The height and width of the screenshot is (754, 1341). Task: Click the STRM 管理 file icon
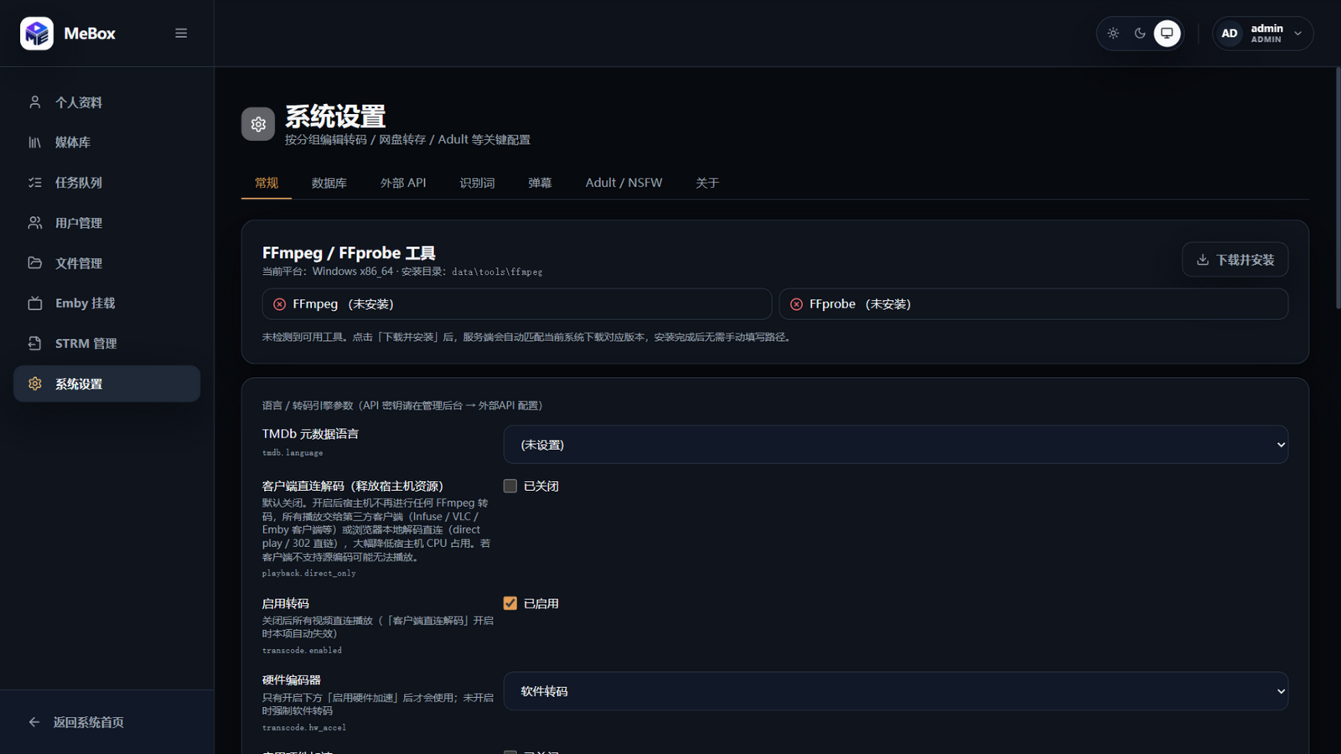(x=34, y=343)
